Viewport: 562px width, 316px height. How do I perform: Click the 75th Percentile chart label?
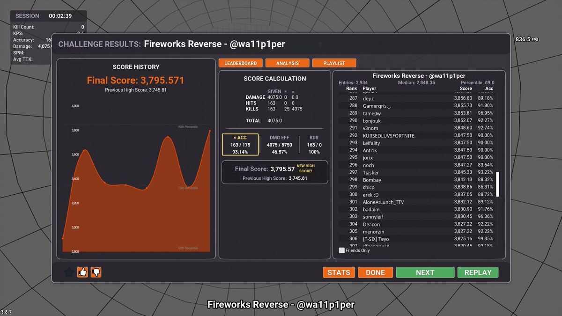coord(188,188)
